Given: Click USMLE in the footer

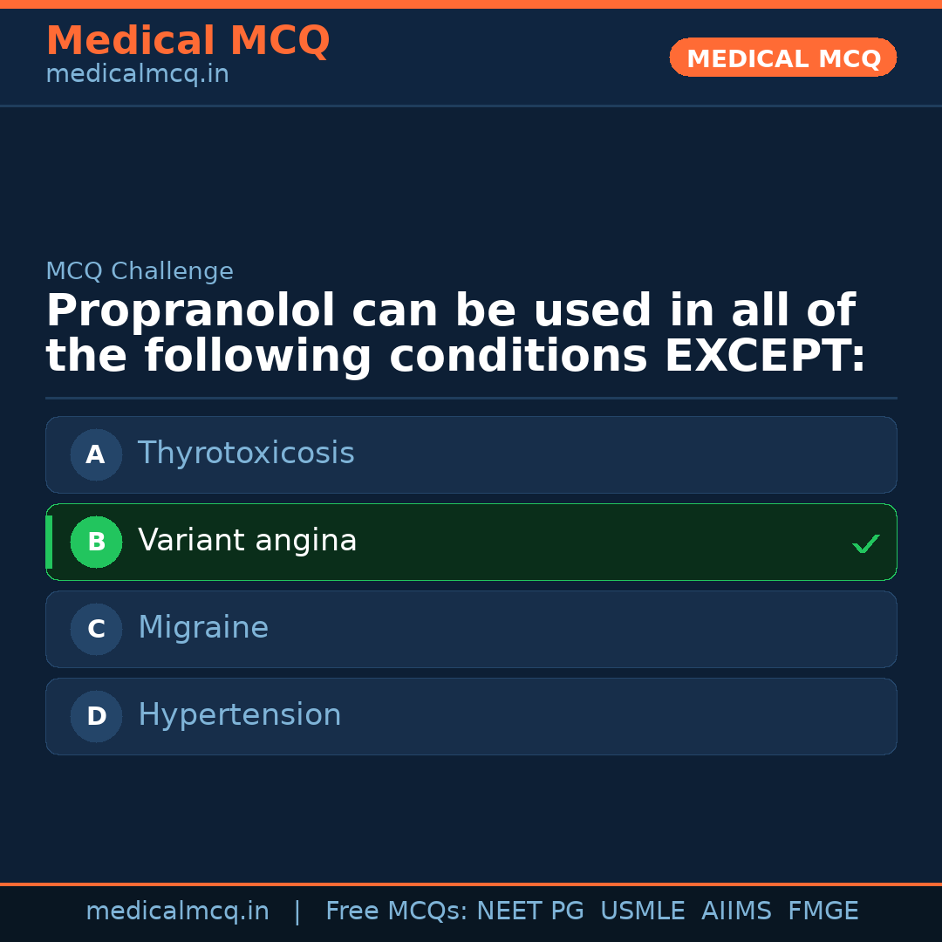Looking at the screenshot, I should tap(642, 911).
